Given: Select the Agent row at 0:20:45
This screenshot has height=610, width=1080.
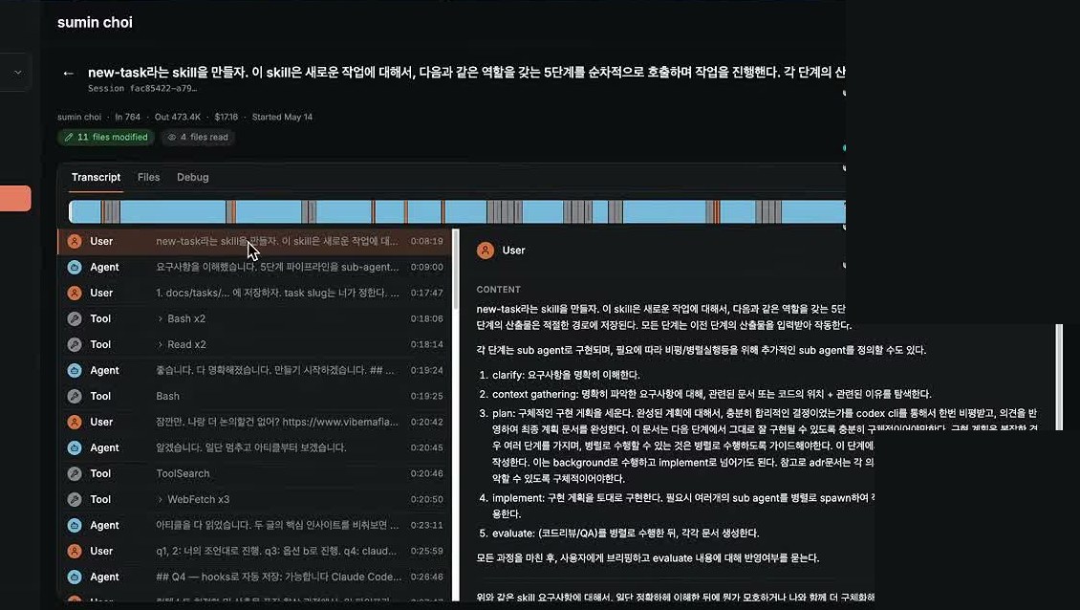Looking at the screenshot, I should [x=255, y=447].
